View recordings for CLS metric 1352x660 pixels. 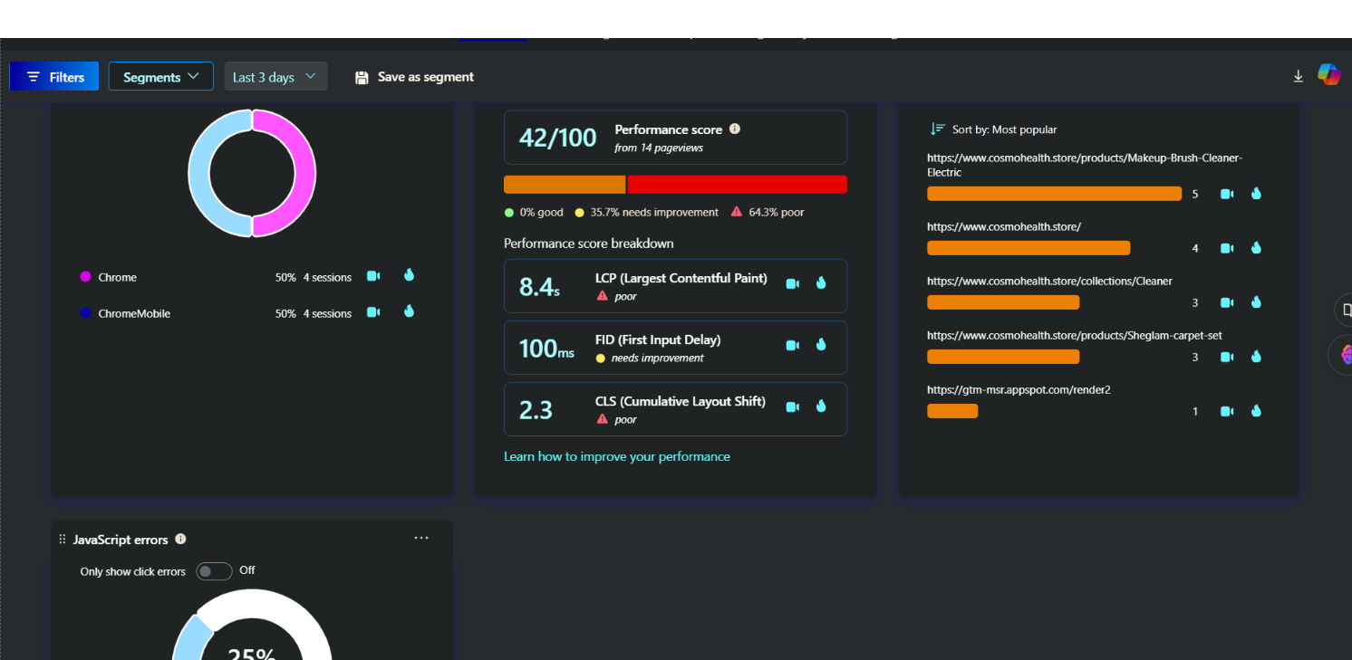point(793,407)
